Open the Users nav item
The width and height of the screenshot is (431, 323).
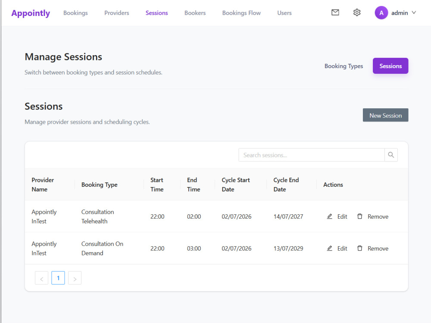point(284,13)
